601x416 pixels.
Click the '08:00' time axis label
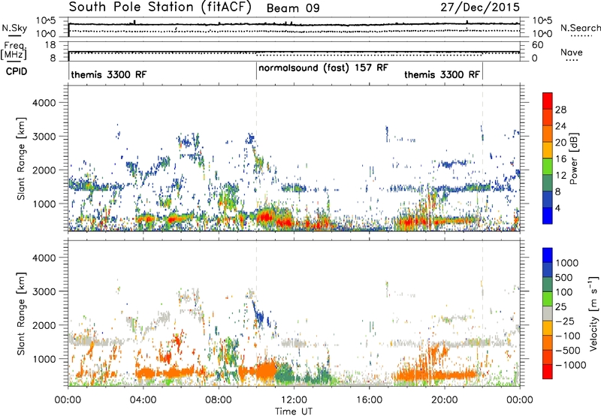point(219,400)
